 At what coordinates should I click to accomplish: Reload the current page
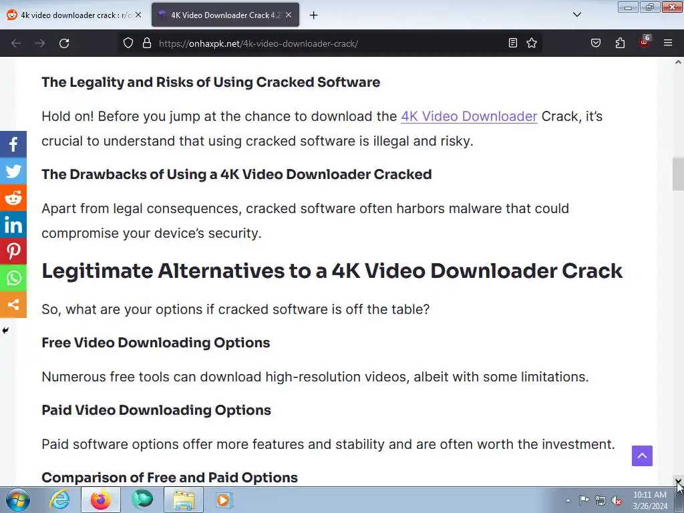(64, 43)
